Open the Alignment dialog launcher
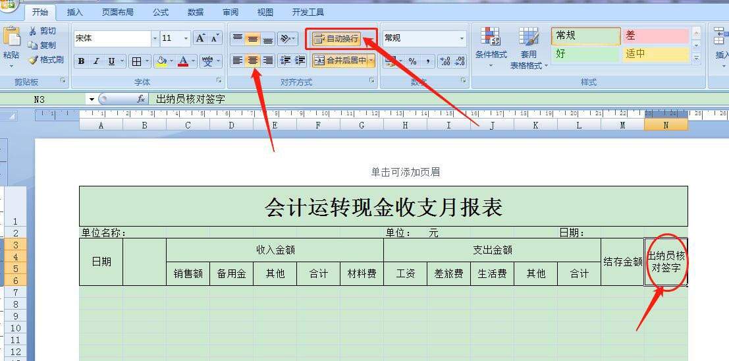Screen dimensions: 729x361 tap(372, 81)
